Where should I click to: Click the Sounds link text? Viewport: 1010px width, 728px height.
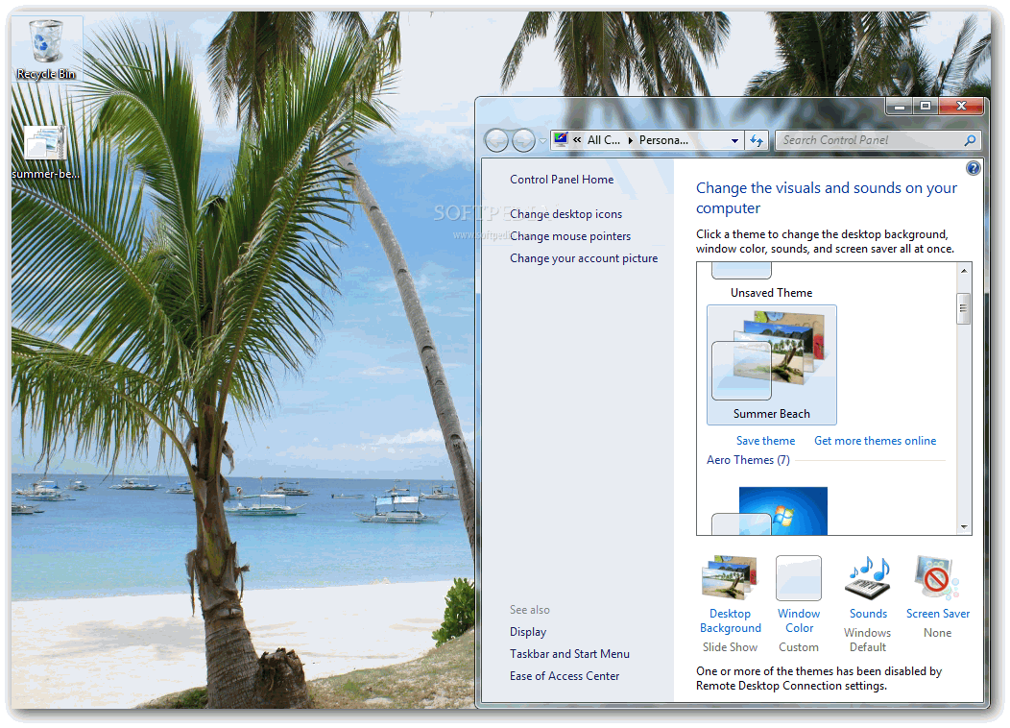[868, 614]
